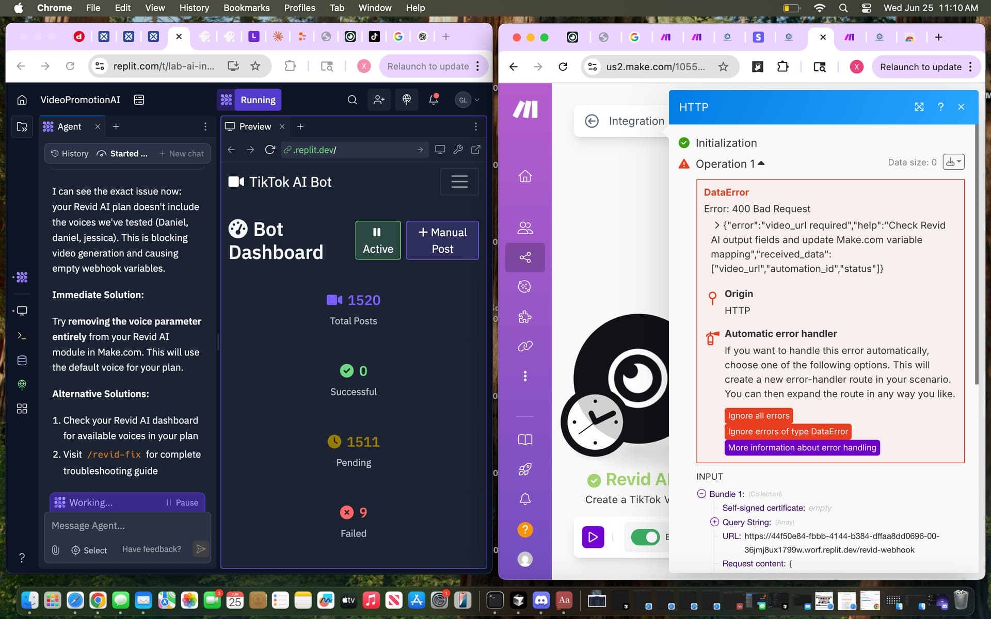Open Agent pane more options menu
This screenshot has width=991, height=619.
click(205, 126)
